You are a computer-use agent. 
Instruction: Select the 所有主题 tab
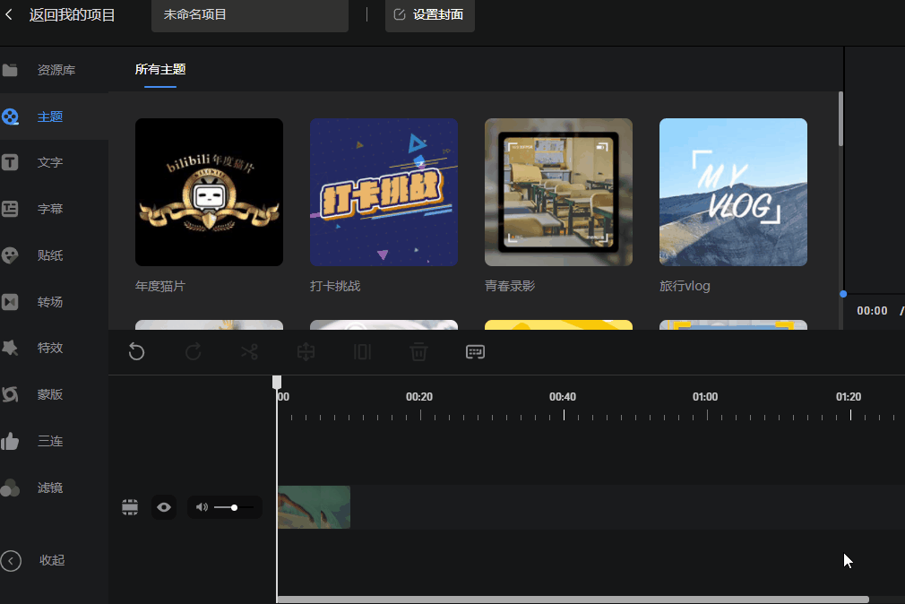click(160, 70)
